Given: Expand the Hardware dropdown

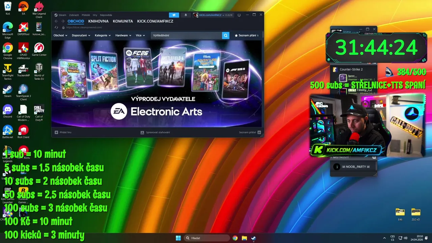Looking at the screenshot, I should click(x=123, y=35).
